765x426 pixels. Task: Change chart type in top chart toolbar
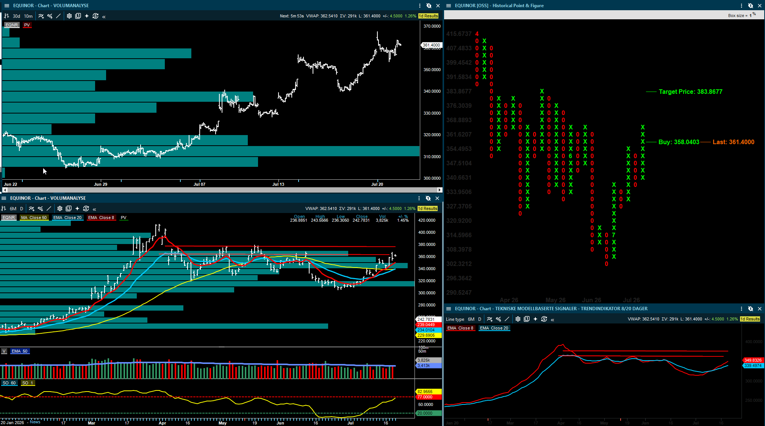[6, 16]
